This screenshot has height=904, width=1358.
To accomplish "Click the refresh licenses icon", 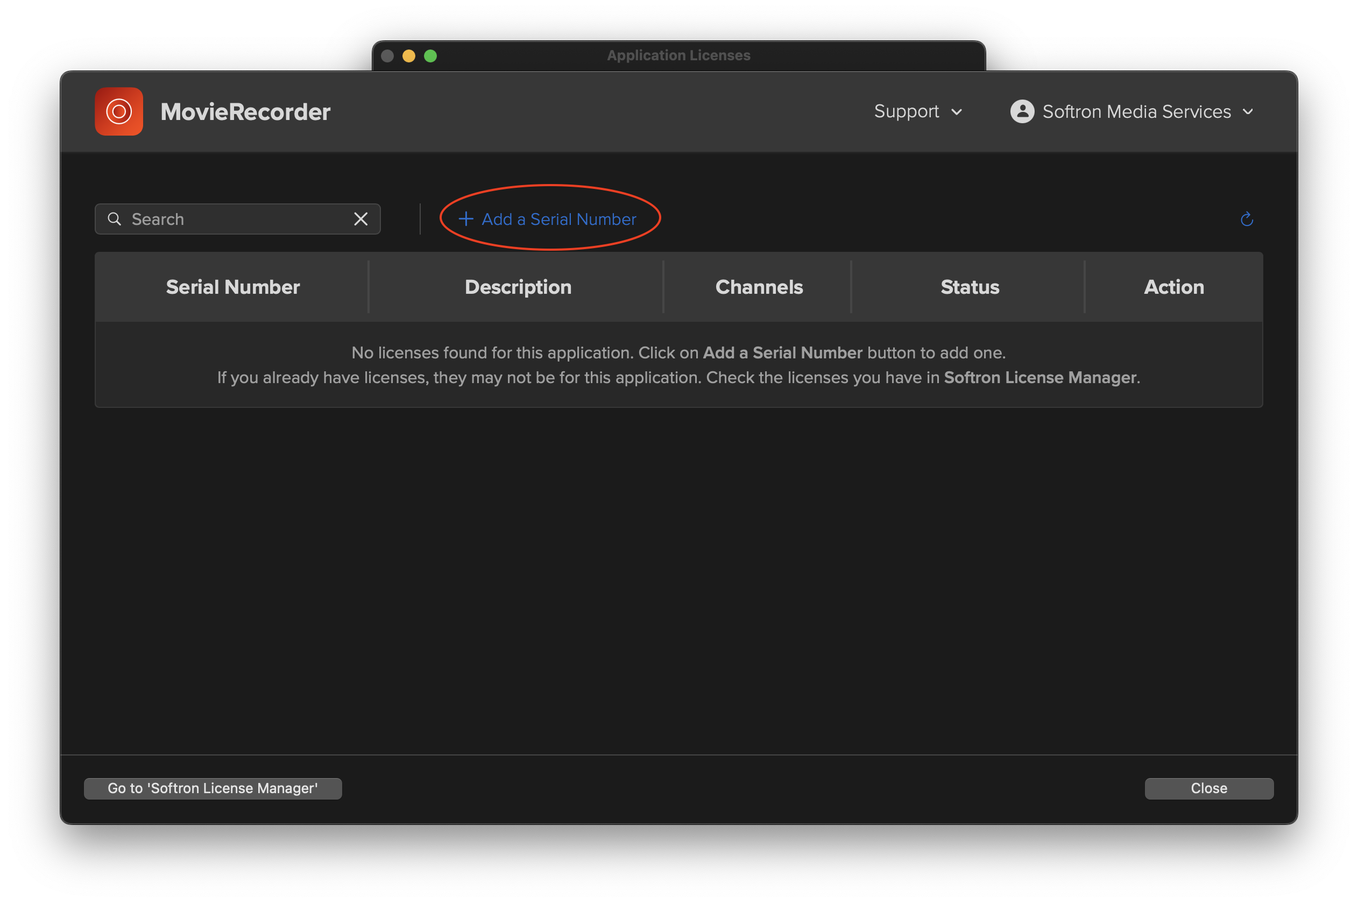I will pyautogui.click(x=1247, y=219).
